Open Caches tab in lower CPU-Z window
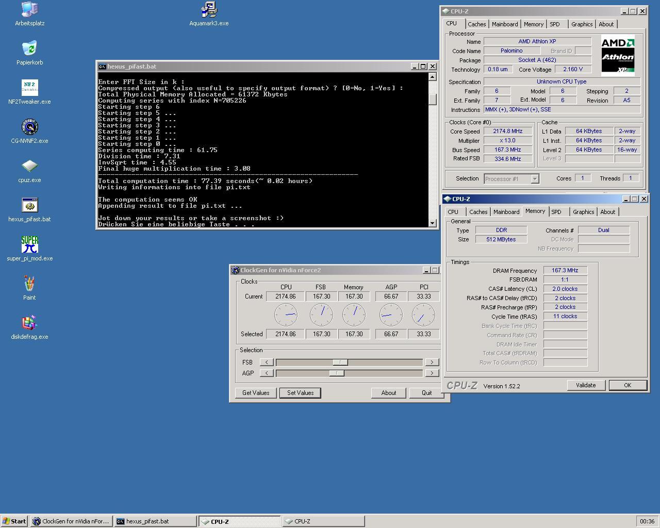The width and height of the screenshot is (660, 528). (x=478, y=212)
